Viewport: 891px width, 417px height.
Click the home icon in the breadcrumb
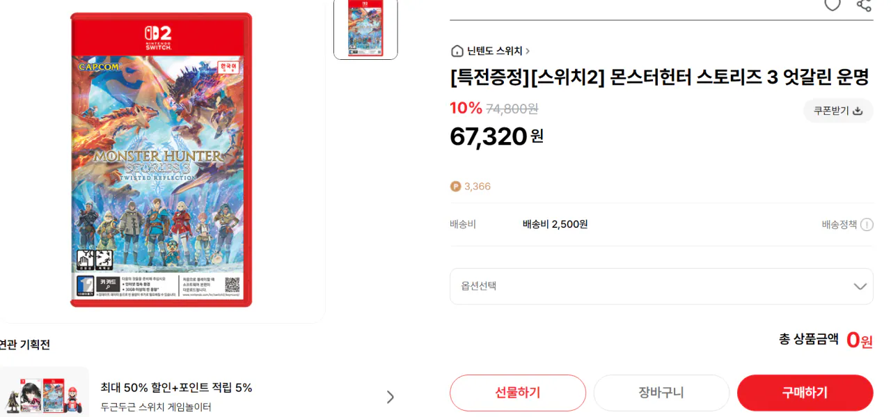(457, 51)
